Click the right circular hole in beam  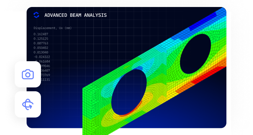[195, 54]
